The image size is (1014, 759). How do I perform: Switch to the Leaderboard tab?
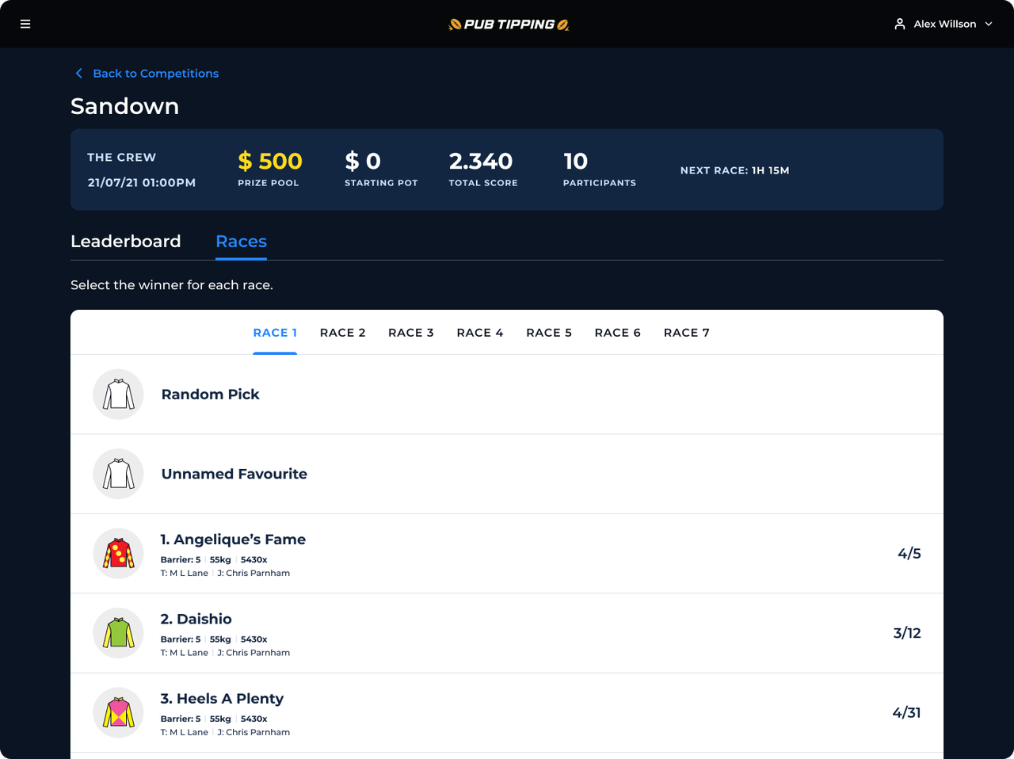tap(125, 242)
